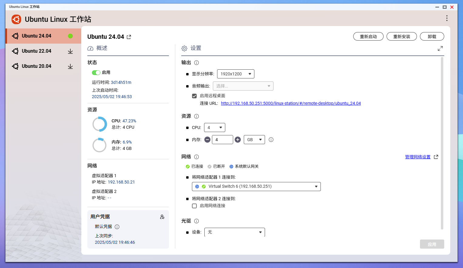Expand settings panel with diagonal arrows icon
Viewport: 463px width, 268px height.
click(440, 48)
